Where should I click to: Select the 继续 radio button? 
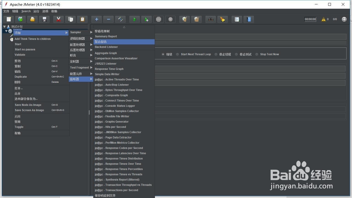click(x=163, y=54)
